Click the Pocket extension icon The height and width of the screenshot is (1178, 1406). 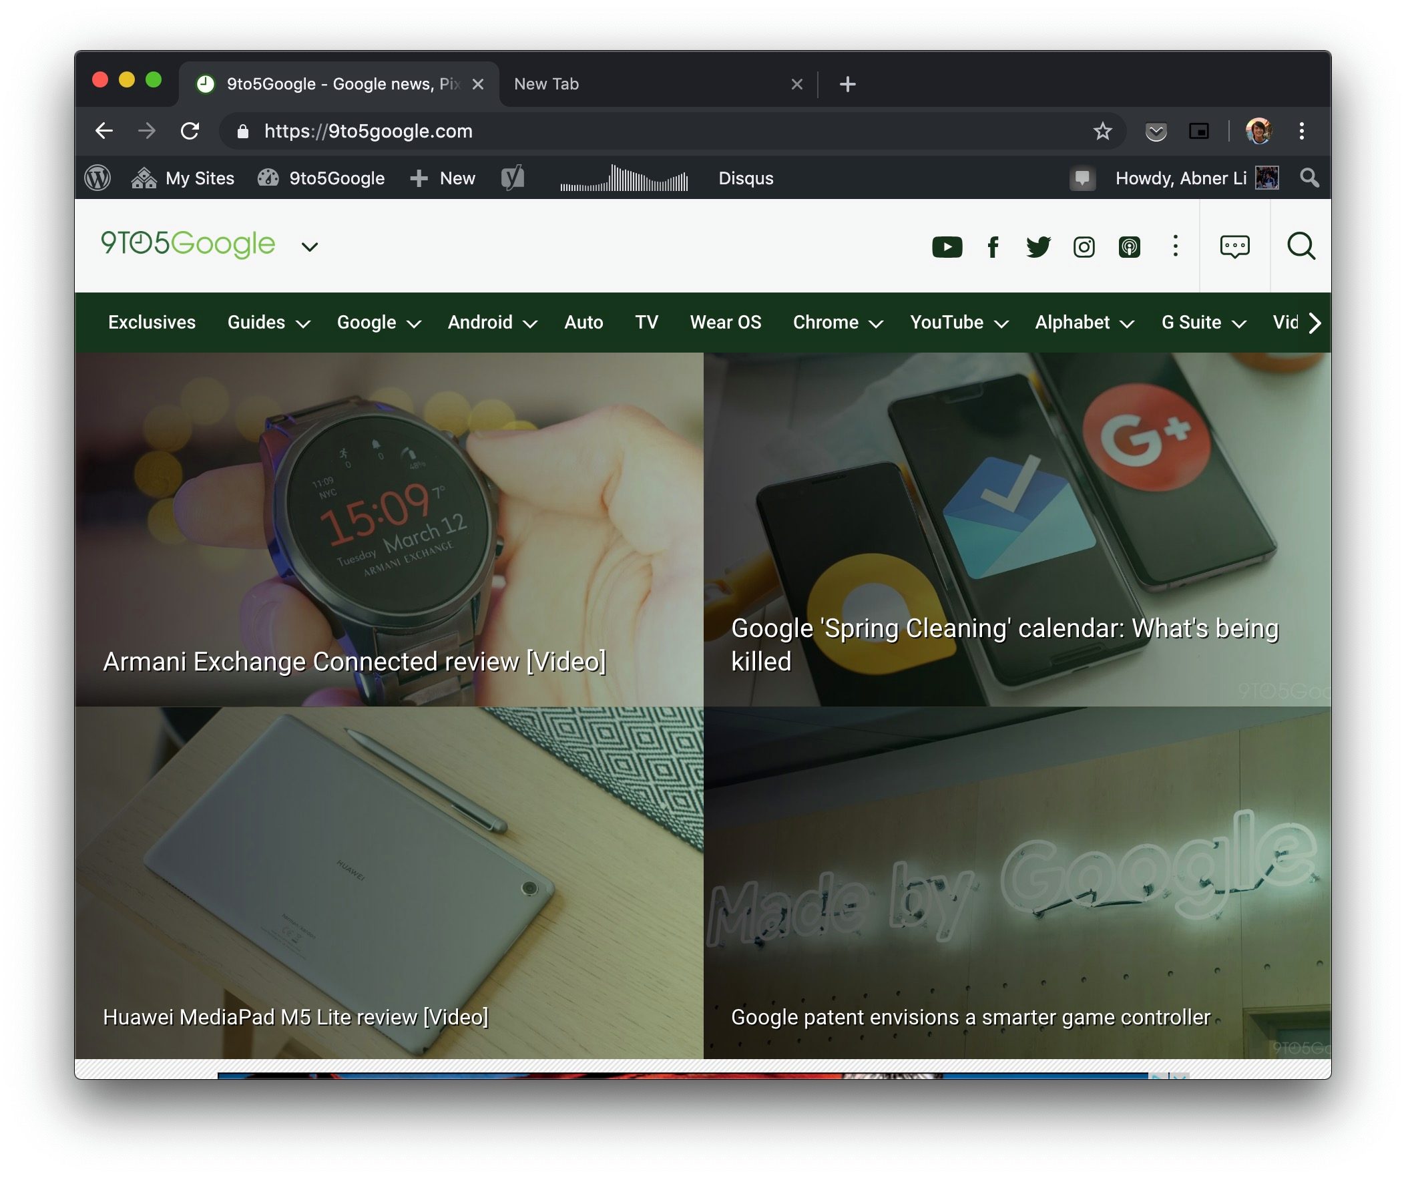(x=1156, y=132)
